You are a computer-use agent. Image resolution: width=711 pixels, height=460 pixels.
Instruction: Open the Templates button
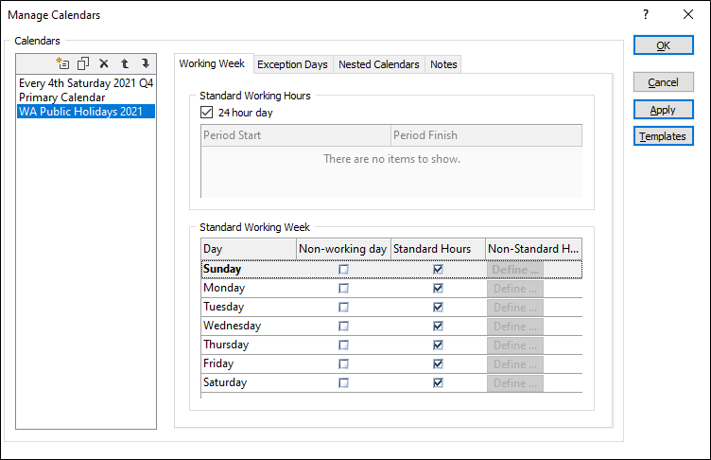(x=663, y=136)
